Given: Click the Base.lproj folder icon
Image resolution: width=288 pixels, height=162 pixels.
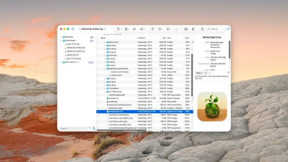Looking at the screenshot, I should pos(108,42).
